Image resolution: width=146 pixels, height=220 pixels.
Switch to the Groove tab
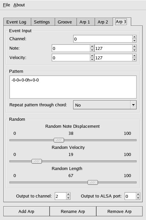click(x=65, y=22)
